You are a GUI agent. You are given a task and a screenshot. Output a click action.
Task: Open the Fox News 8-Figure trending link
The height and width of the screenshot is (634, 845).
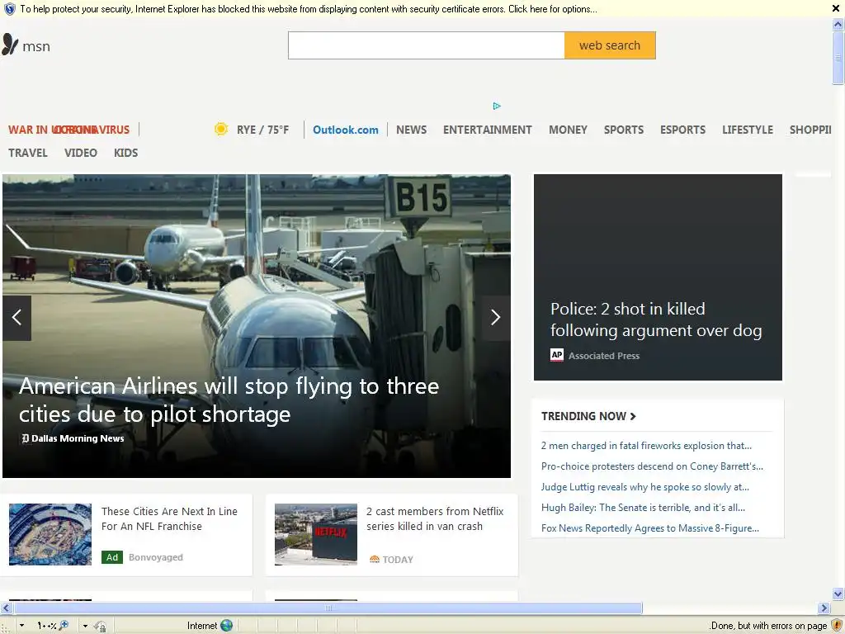(650, 528)
